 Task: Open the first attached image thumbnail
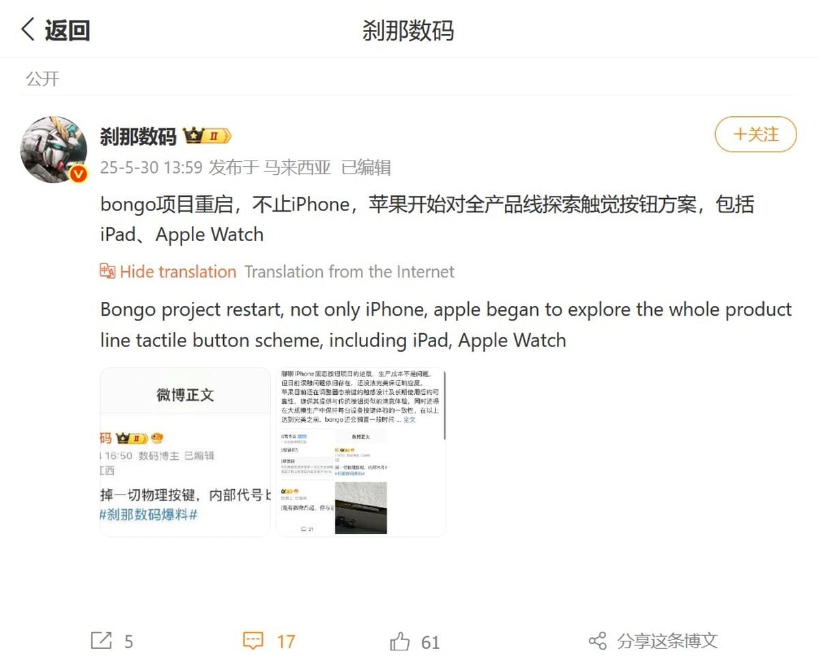(x=186, y=452)
